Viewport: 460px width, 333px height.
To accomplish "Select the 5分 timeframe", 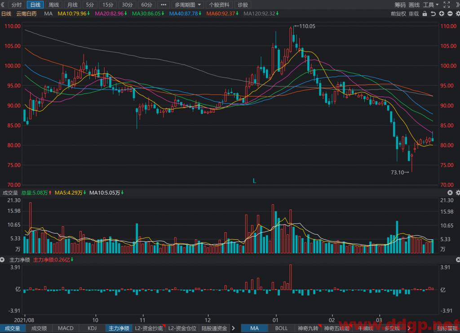I will tap(90, 4).
